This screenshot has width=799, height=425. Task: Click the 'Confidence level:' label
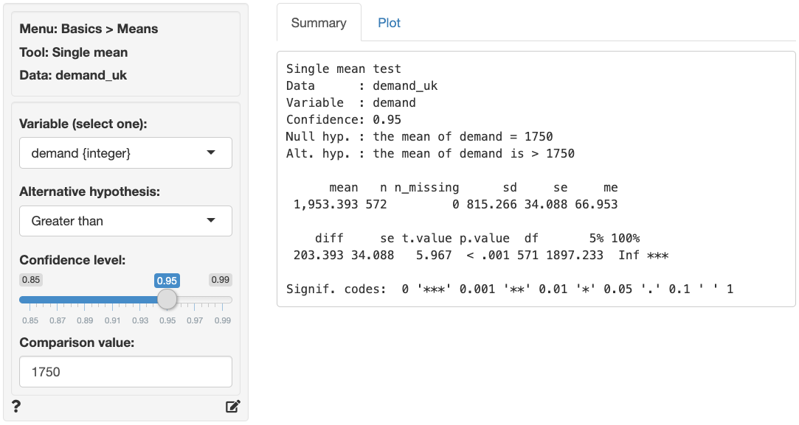(72, 260)
